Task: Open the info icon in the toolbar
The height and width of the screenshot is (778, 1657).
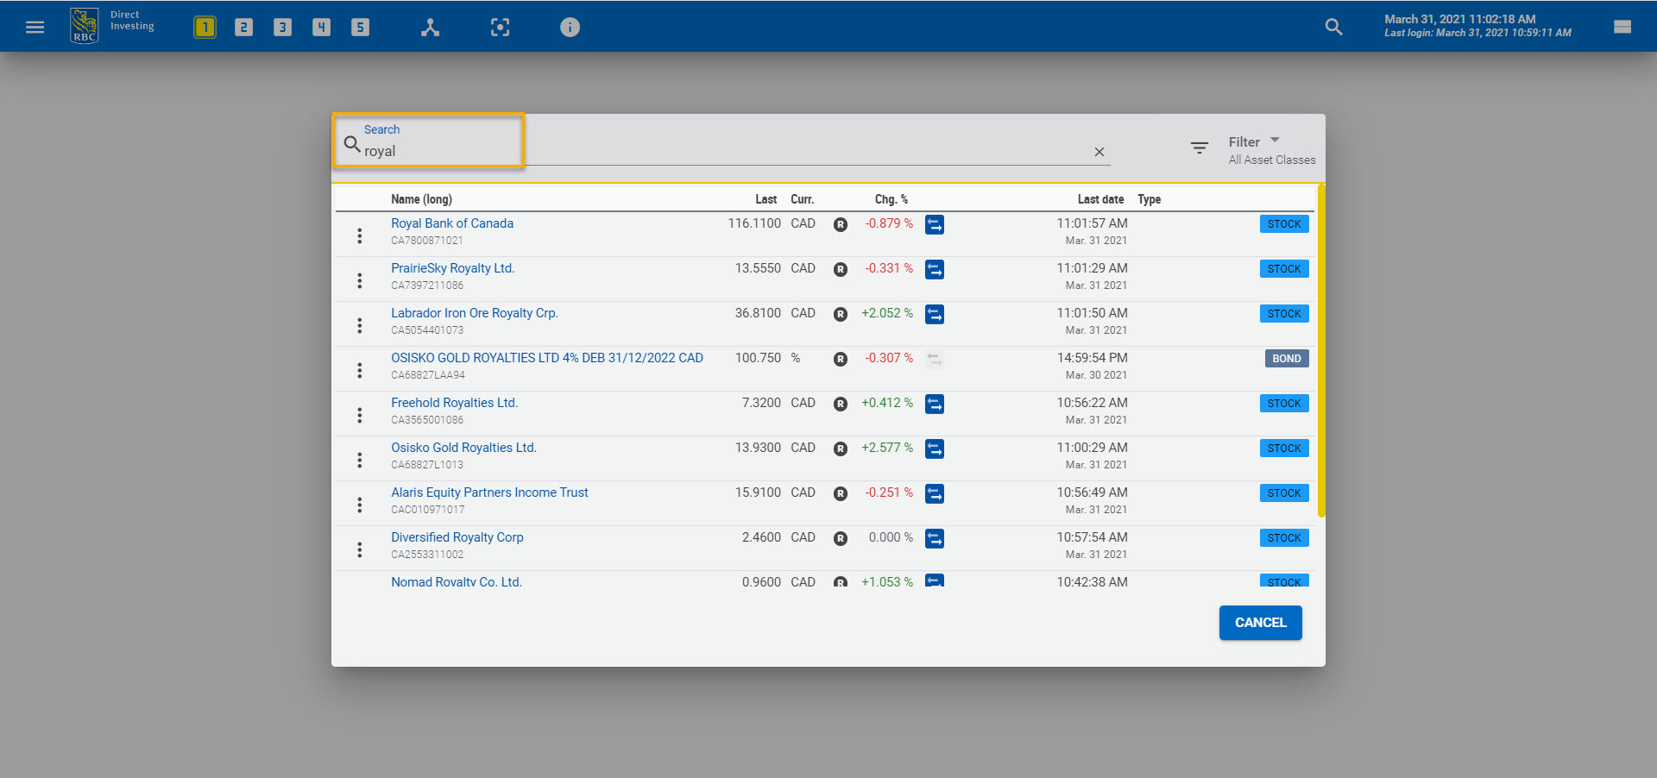Action: click(570, 27)
